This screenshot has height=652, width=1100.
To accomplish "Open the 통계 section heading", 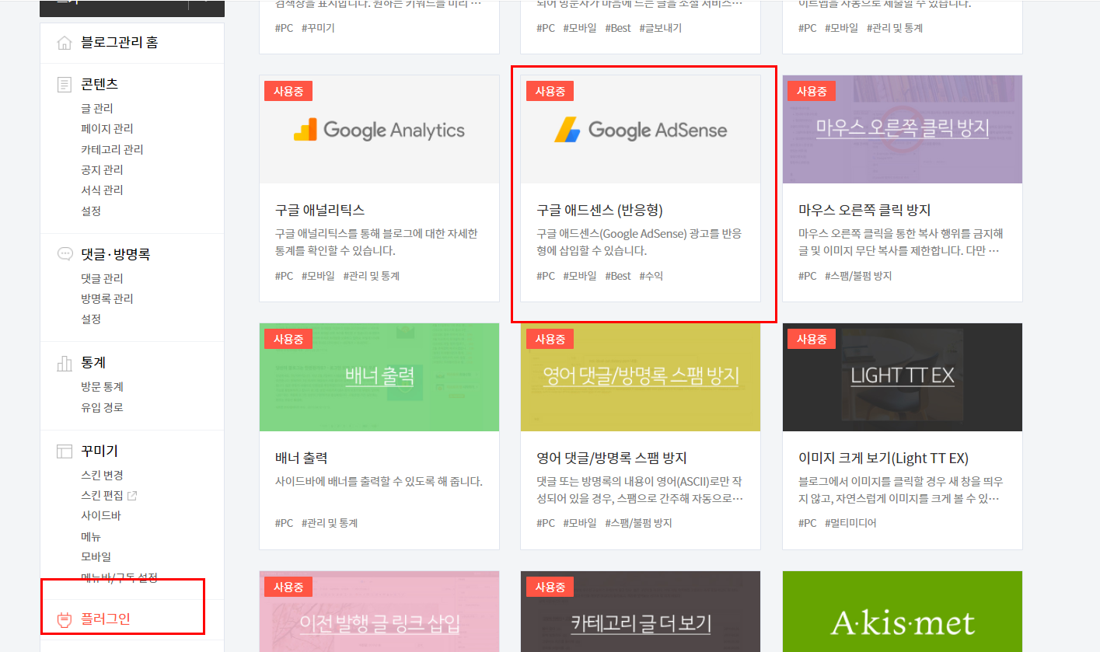I will point(93,363).
